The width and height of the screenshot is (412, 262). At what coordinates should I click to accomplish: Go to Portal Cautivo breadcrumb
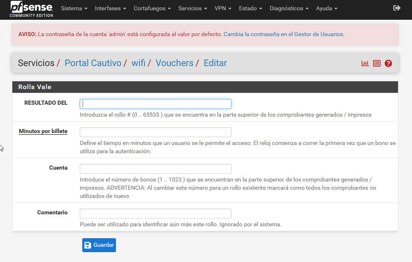pos(93,63)
